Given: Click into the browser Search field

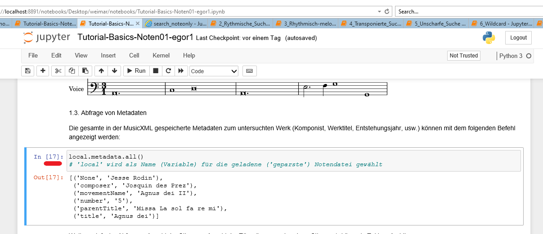Looking at the screenshot, I should [x=468, y=11].
